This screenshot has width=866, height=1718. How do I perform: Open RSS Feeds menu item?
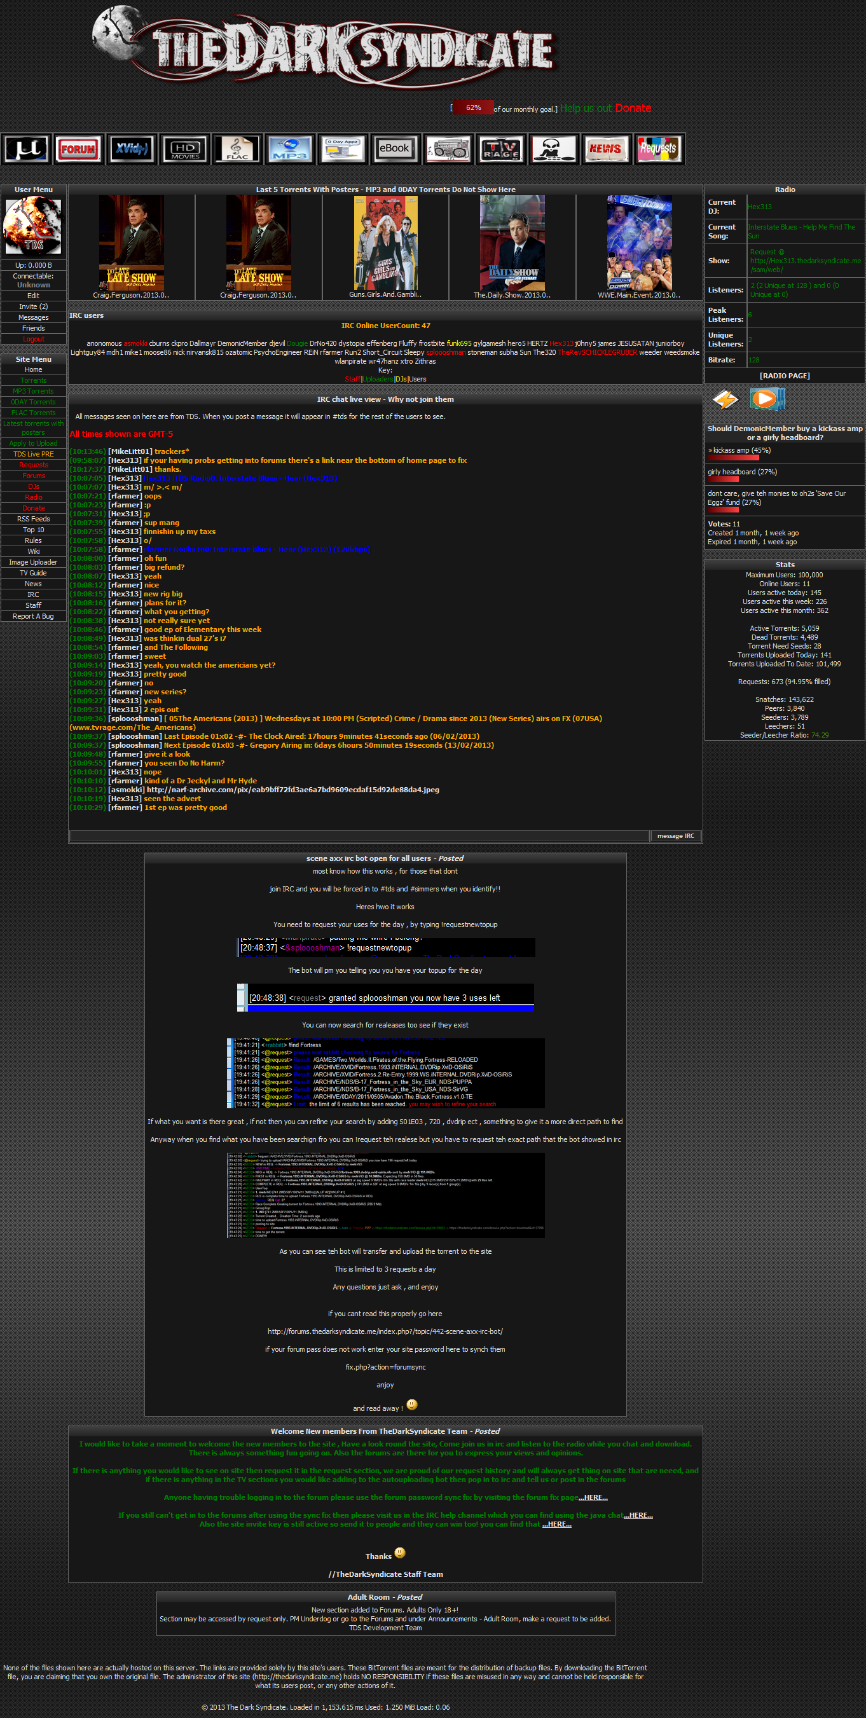[x=33, y=519]
